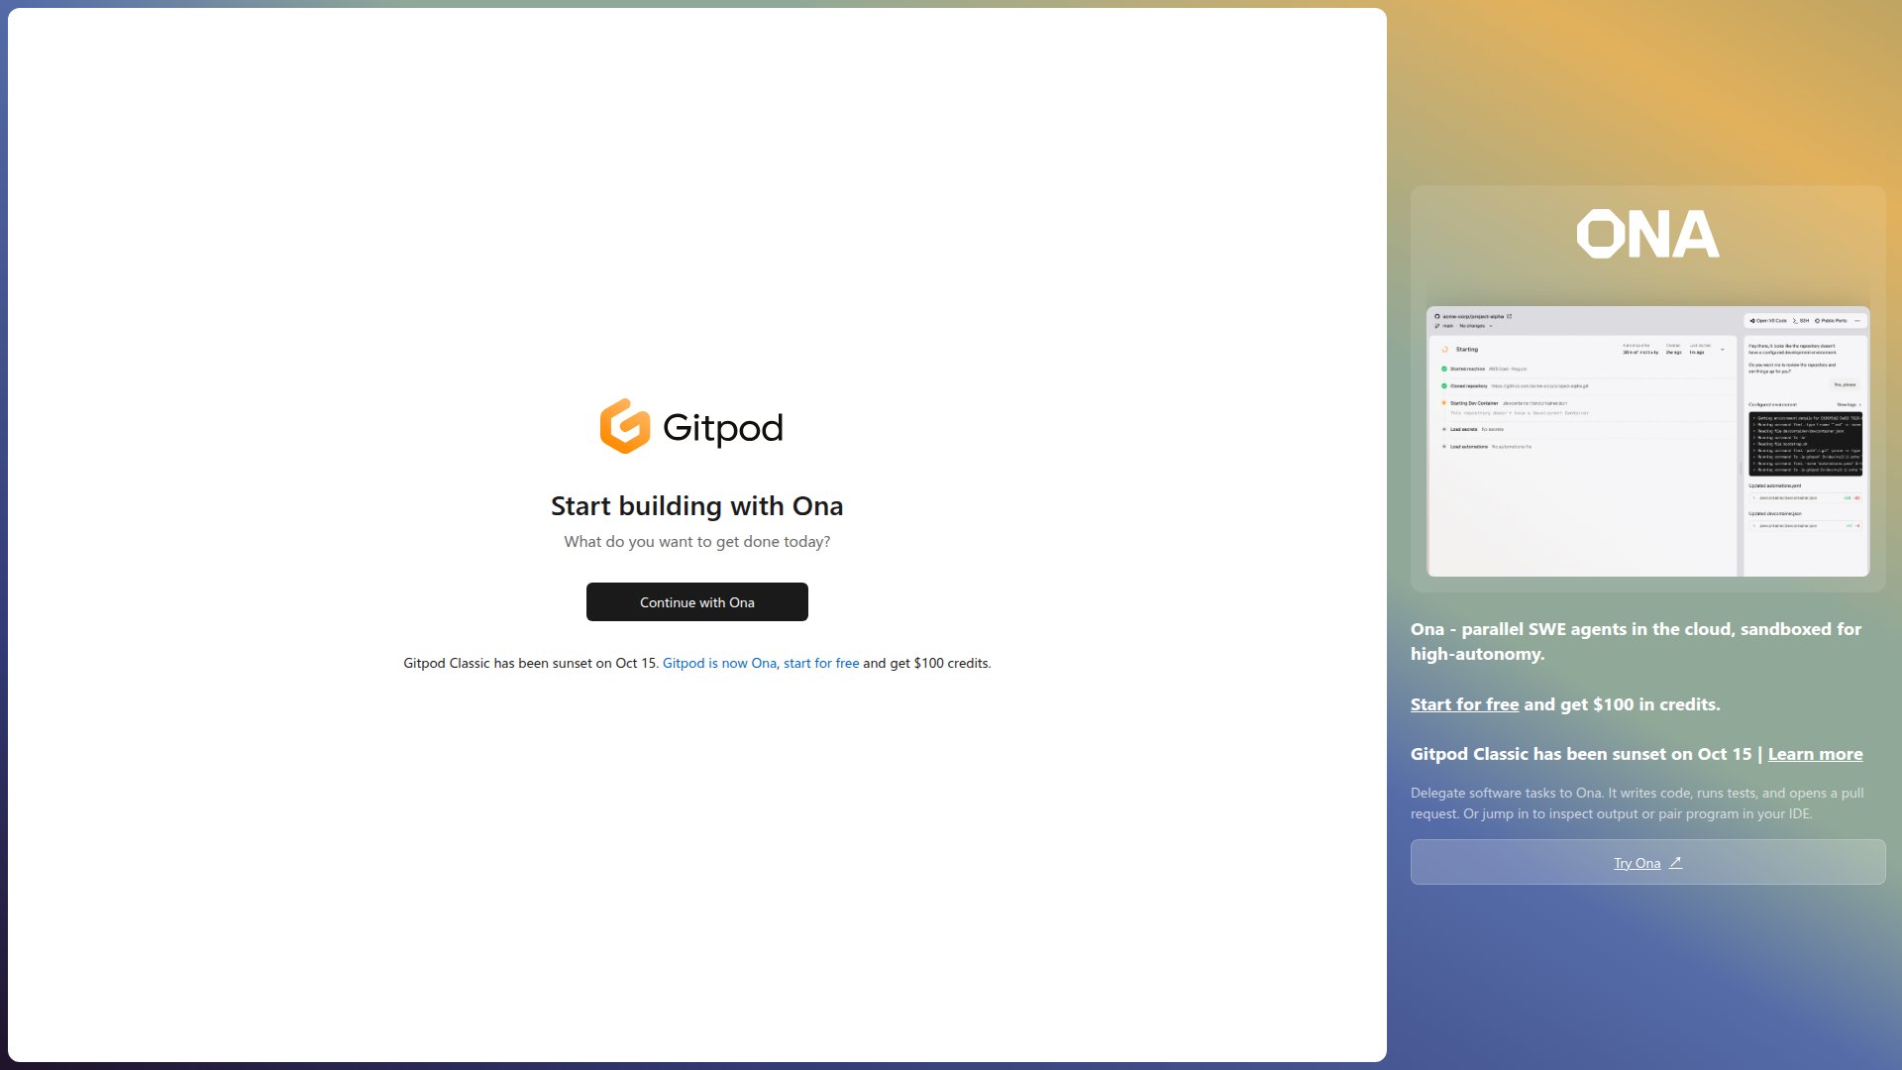Viewport: 1902px width, 1070px height.
Task: Click the Gitpod wordmark text
Action: [722, 427]
